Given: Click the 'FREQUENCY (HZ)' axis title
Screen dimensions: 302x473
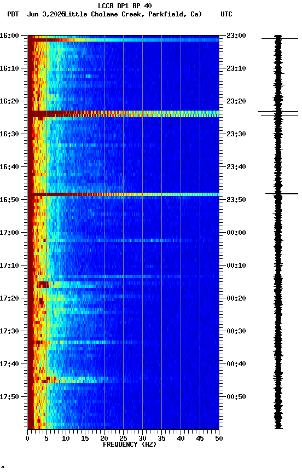Looking at the screenshot, I should point(130,445).
